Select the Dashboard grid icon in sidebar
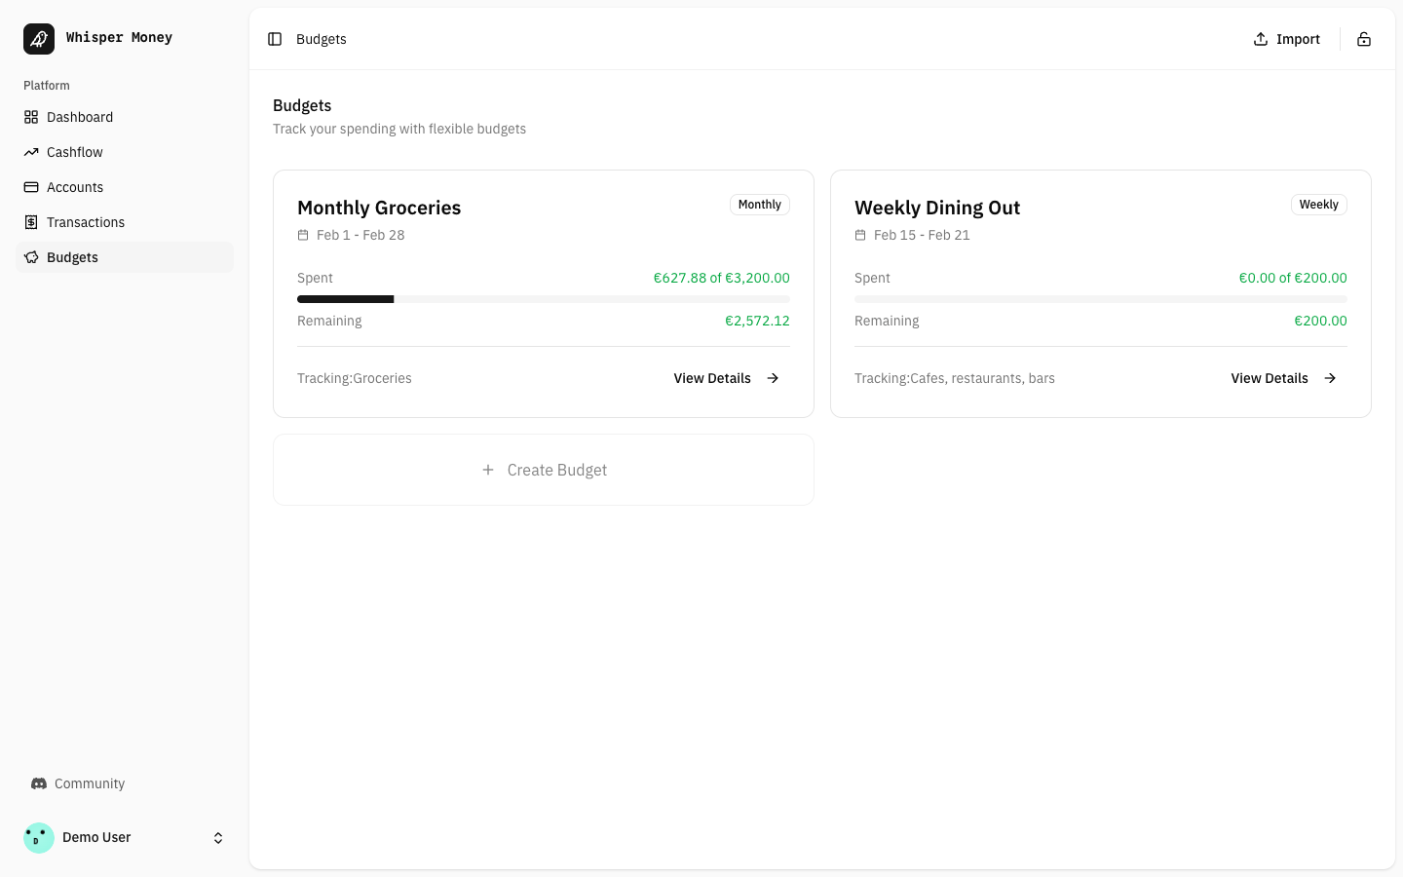 [30, 117]
